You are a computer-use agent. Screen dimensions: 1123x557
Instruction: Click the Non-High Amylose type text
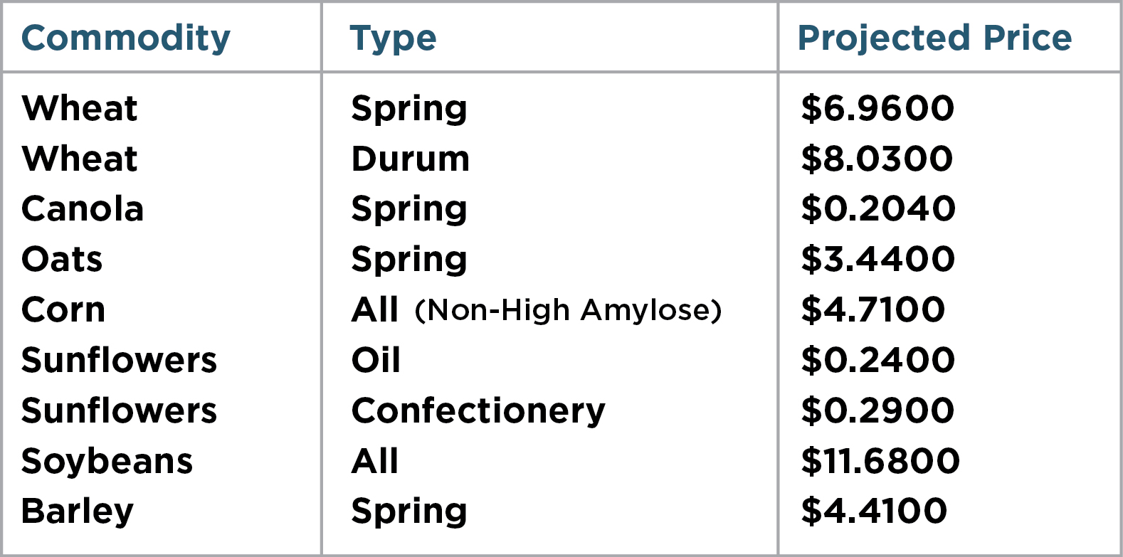click(568, 310)
